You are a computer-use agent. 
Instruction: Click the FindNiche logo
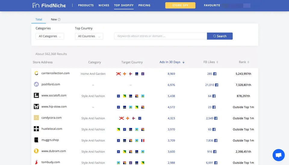coord(49,5)
